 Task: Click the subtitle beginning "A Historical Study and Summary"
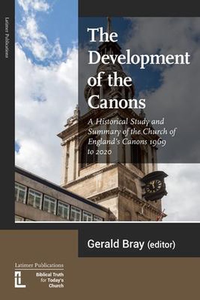132,137
